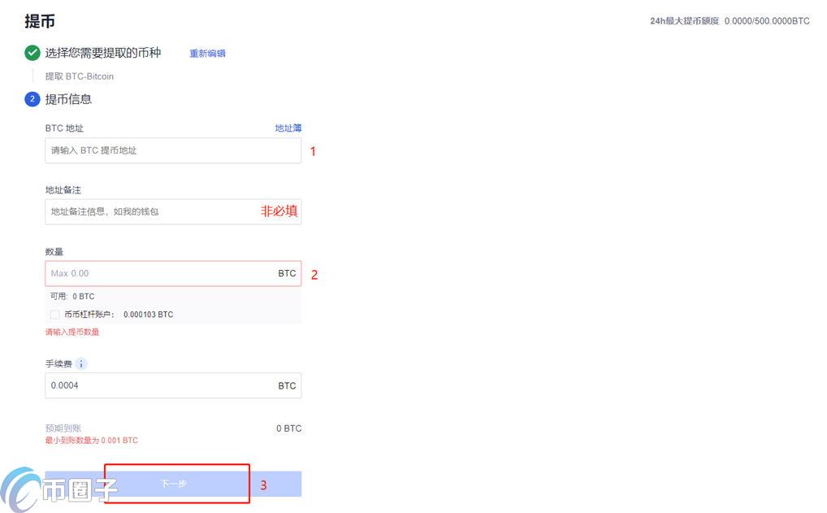Click the 请输入提币数量 error message
827x513 pixels.
[71, 332]
